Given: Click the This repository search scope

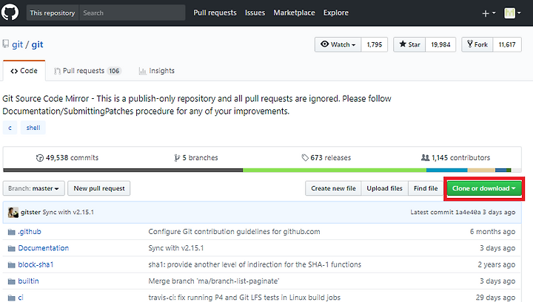Looking at the screenshot, I should [x=53, y=13].
